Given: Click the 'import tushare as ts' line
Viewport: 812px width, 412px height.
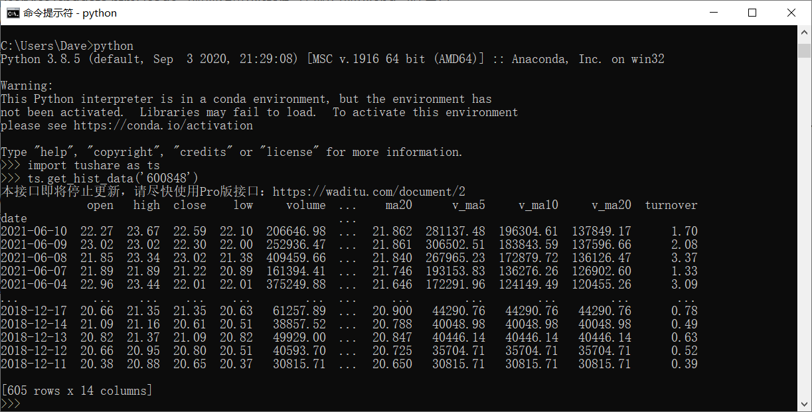Looking at the screenshot, I should (x=80, y=165).
